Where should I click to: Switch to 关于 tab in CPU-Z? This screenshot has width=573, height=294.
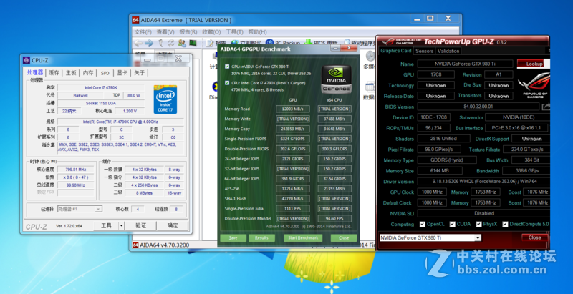139,72
